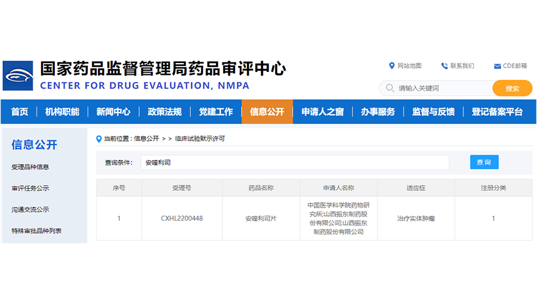Viewport: 537px width, 301px height.
Task: Go to 政策法规 section
Action: (x=165, y=112)
